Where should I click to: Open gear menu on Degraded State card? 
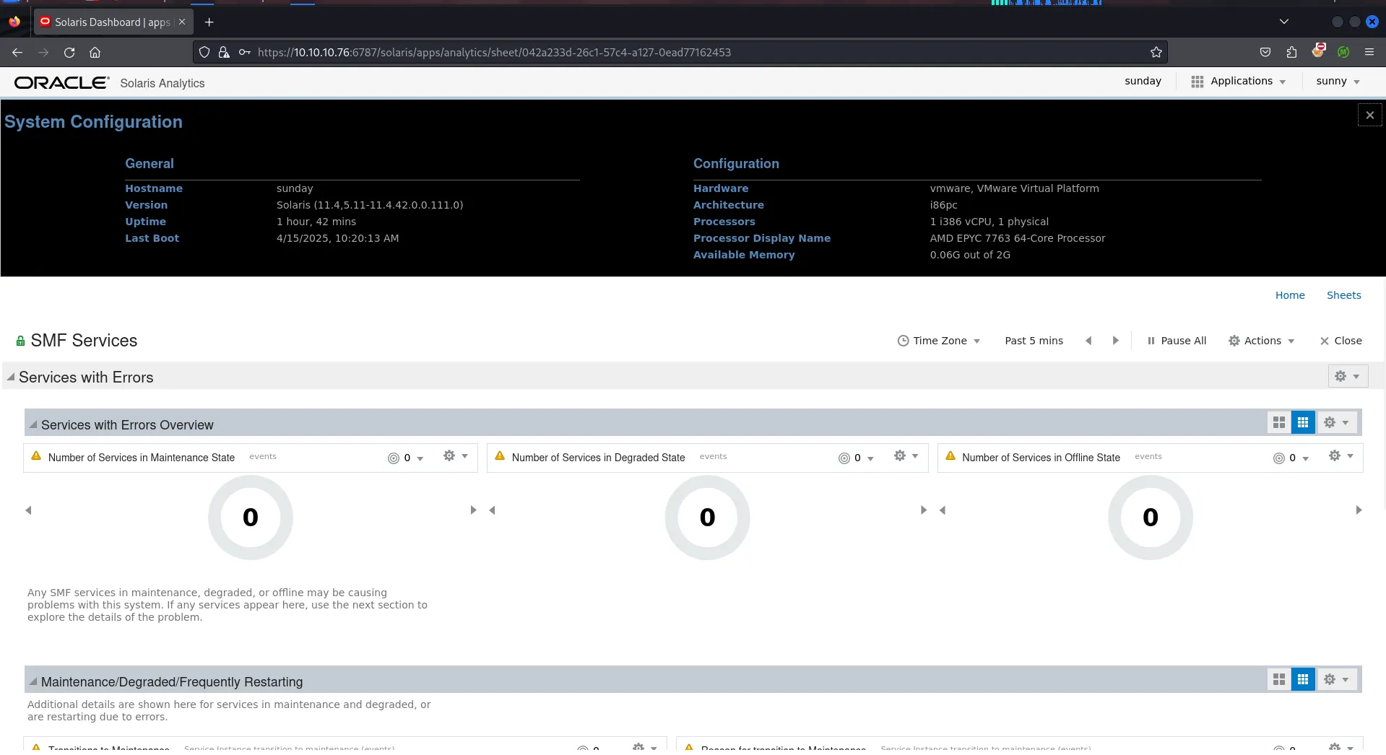coord(906,456)
